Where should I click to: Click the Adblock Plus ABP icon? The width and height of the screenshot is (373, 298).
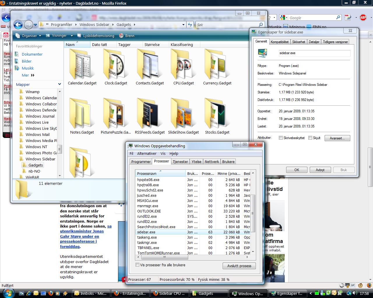pyautogui.click(x=363, y=18)
